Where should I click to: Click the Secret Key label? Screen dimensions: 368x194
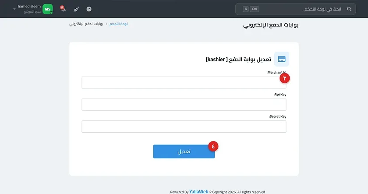click(277, 116)
